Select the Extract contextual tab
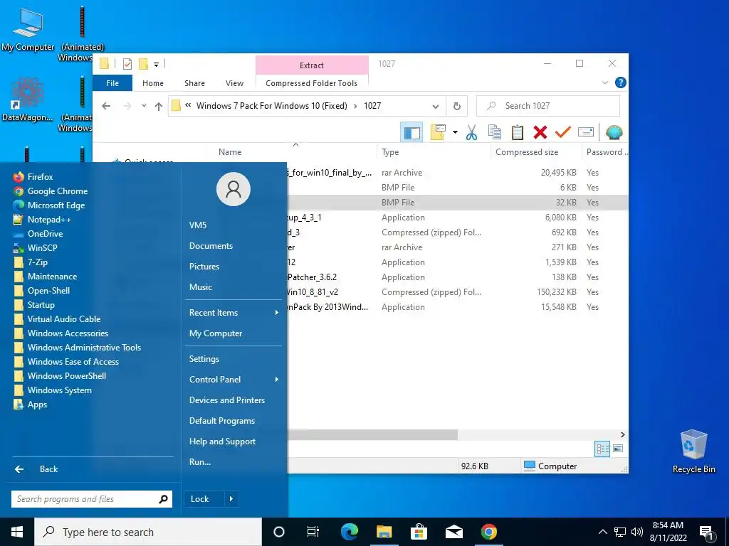 pos(312,65)
